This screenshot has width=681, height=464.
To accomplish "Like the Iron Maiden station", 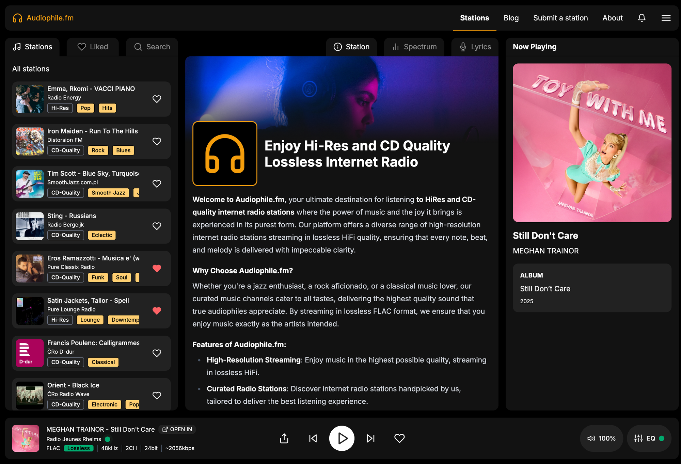I will click(x=157, y=141).
